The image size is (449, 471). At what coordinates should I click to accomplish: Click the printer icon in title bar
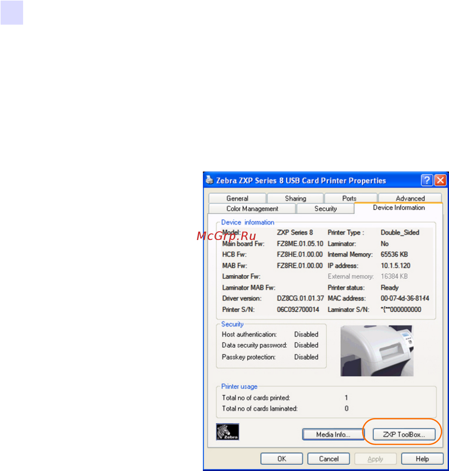pos(209,180)
